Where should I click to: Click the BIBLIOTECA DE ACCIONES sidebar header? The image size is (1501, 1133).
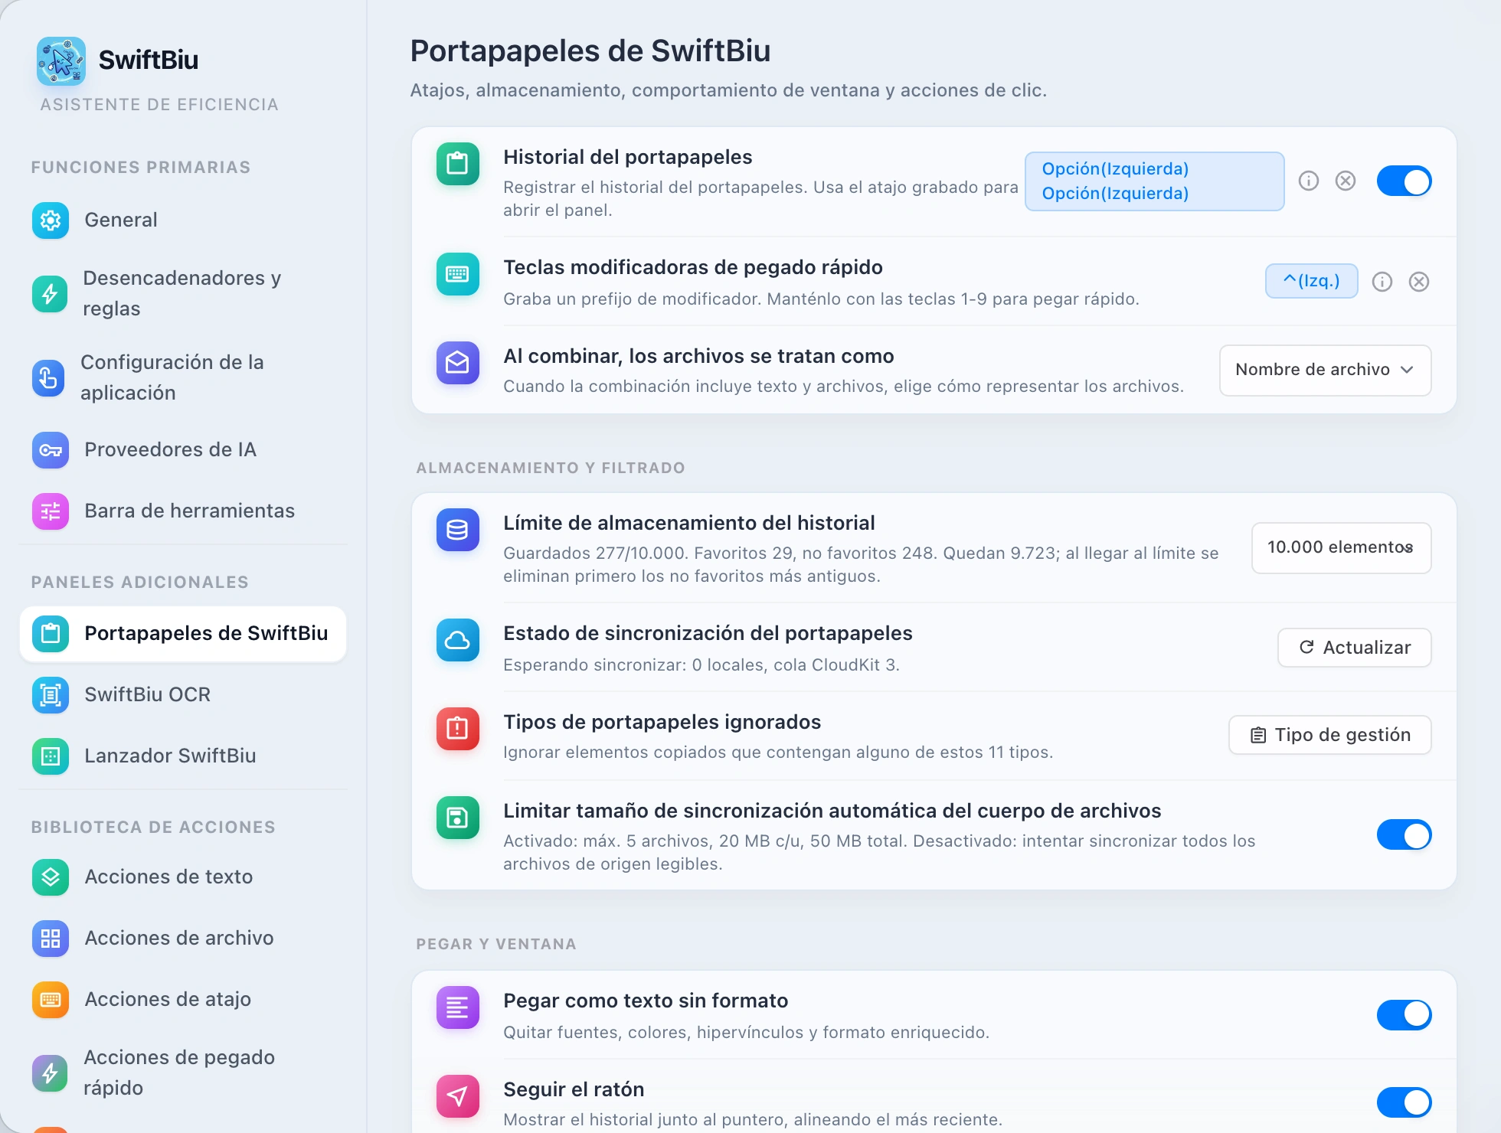point(153,828)
